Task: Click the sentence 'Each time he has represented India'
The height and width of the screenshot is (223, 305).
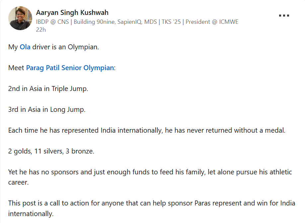Action: click(147, 130)
